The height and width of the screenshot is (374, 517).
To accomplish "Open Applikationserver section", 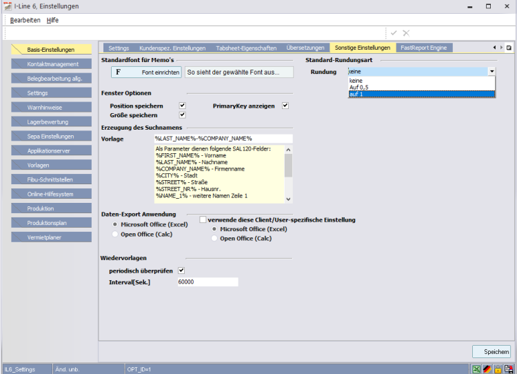I will tap(51, 151).
